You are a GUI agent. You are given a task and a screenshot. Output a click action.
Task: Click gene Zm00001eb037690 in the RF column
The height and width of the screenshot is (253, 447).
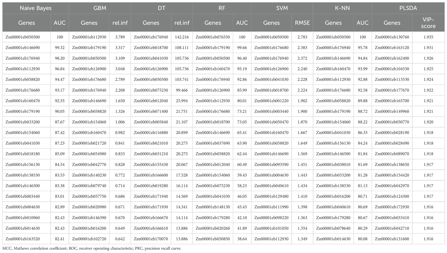[x=212, y=143]
